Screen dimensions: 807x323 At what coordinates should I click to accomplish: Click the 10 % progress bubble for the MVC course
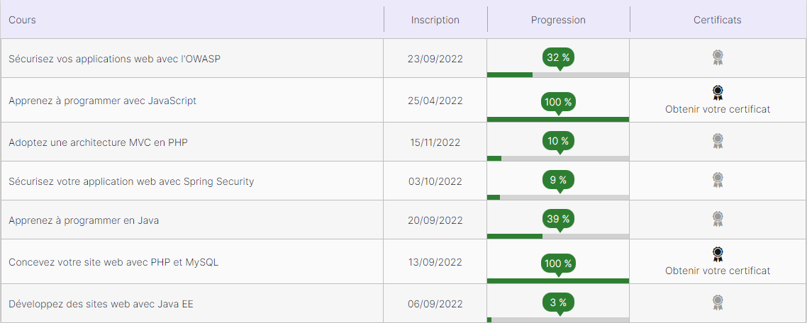558,141
